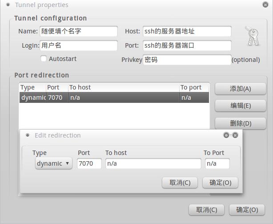
Task: Click the Privkey input field
Action: point(187,60)
